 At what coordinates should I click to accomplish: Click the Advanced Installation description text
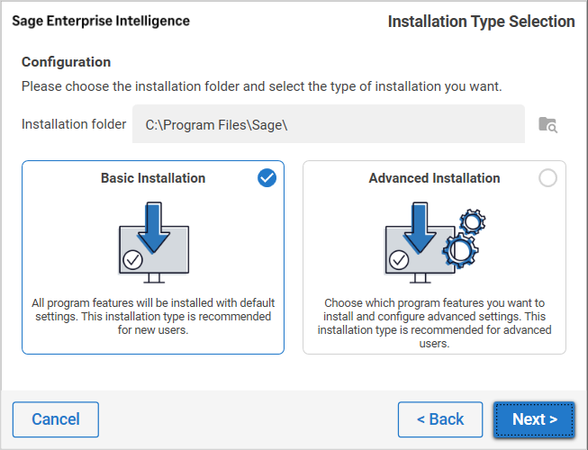click(x=434, y=323)
